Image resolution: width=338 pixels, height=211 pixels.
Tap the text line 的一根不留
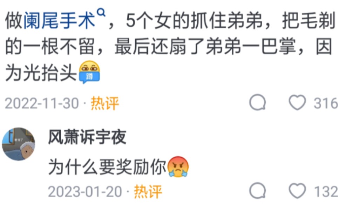coord(50,47)
